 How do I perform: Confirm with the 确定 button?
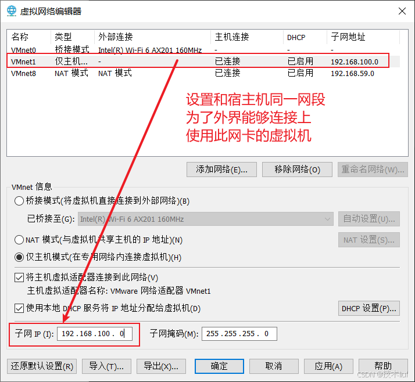coord(219,366)
